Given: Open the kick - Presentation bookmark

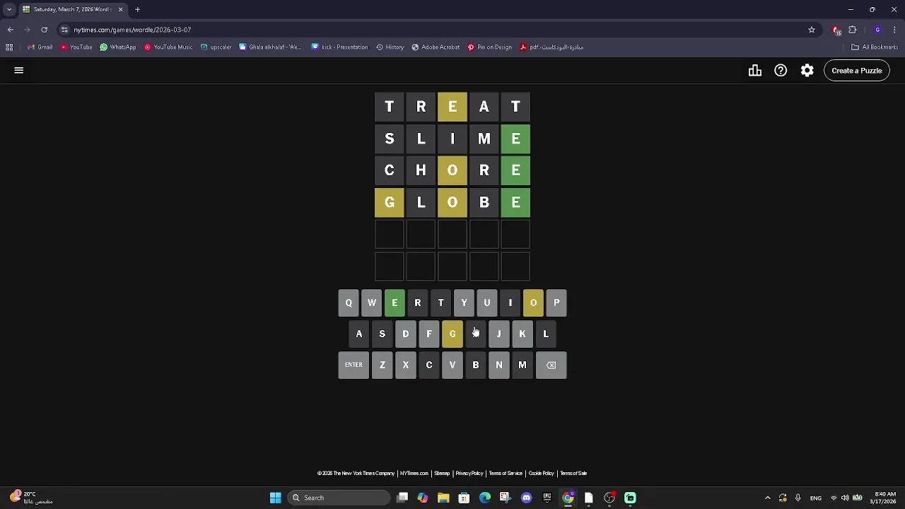Looking at the screenshot, I should pyautogui.click(x=340, y=47).
